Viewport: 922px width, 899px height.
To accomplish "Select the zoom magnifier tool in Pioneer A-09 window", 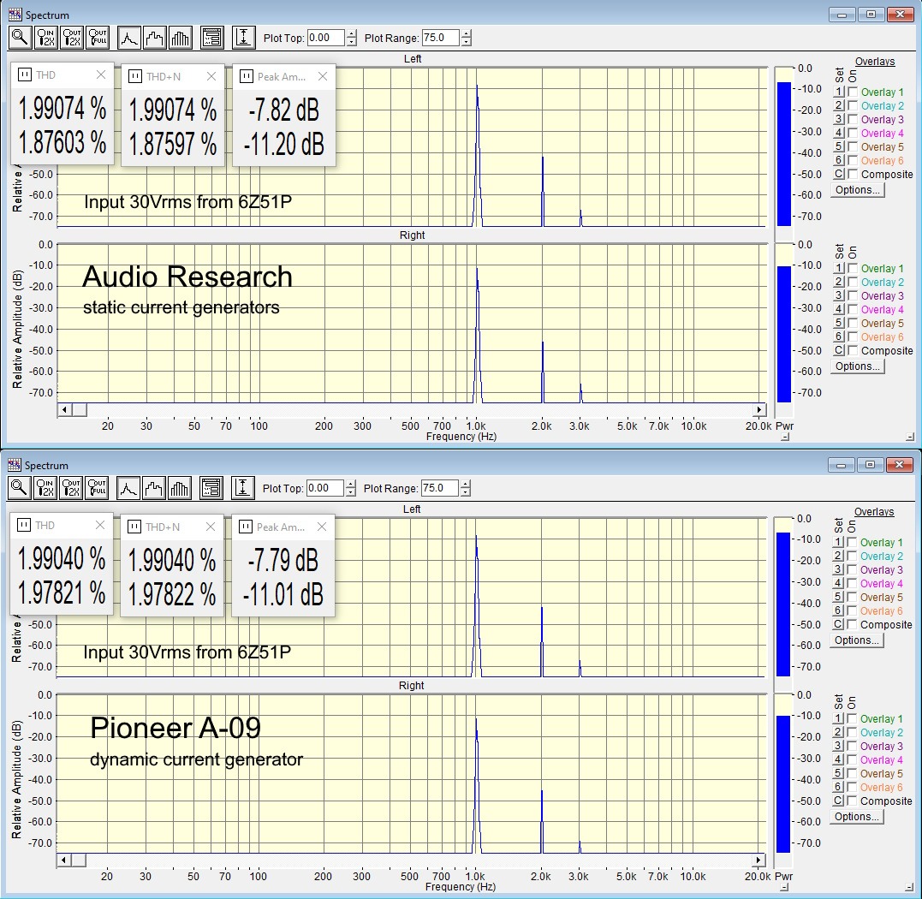I will (19, 488).
